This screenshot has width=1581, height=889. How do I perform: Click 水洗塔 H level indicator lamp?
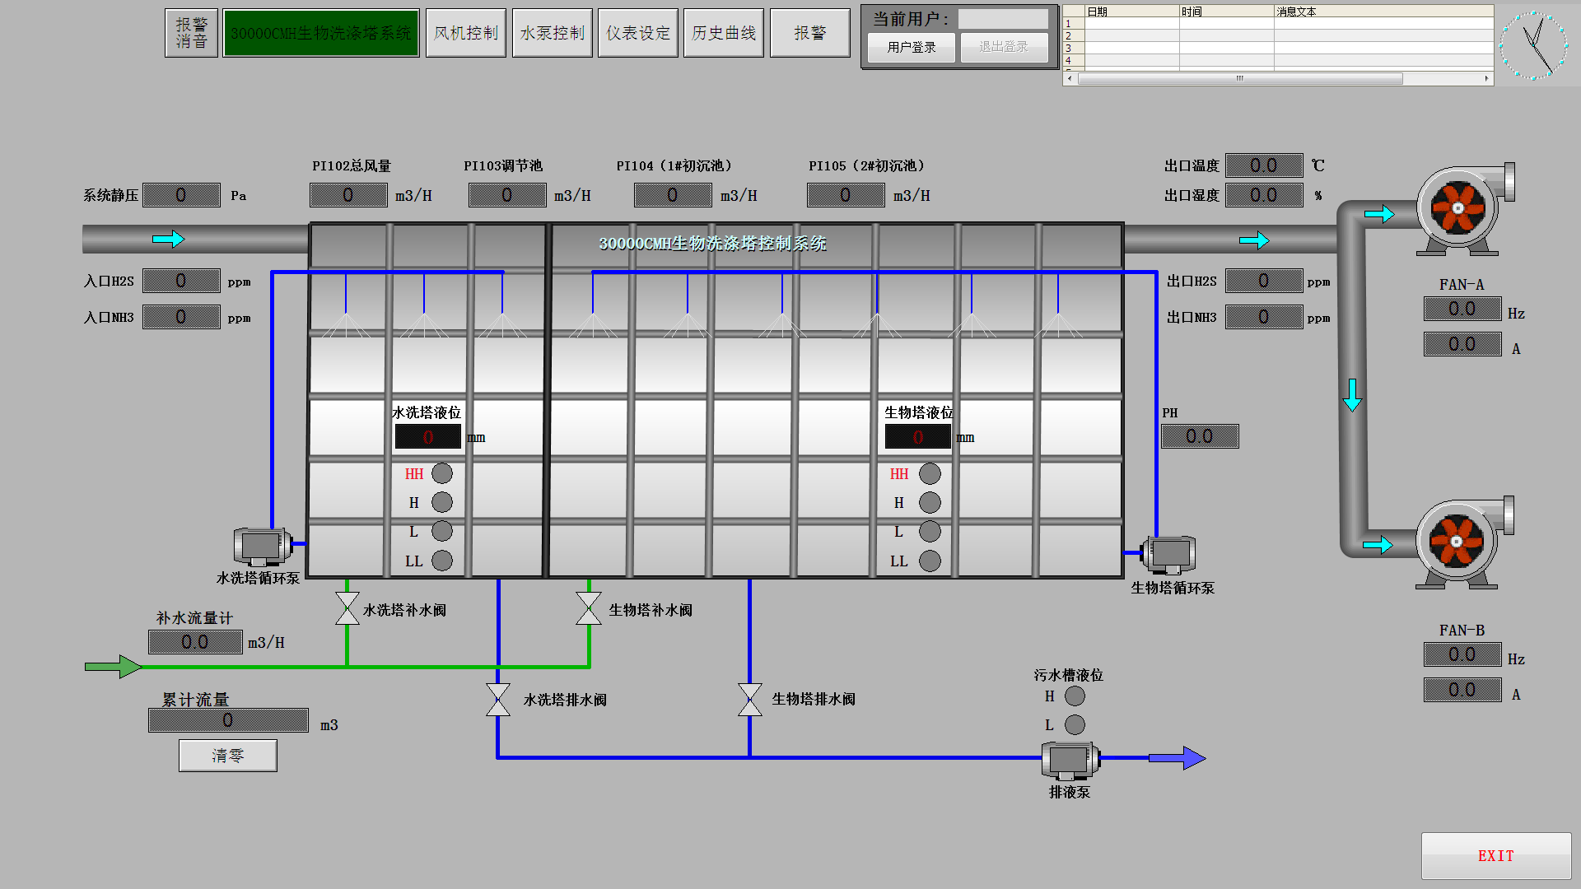coord(442,502)
